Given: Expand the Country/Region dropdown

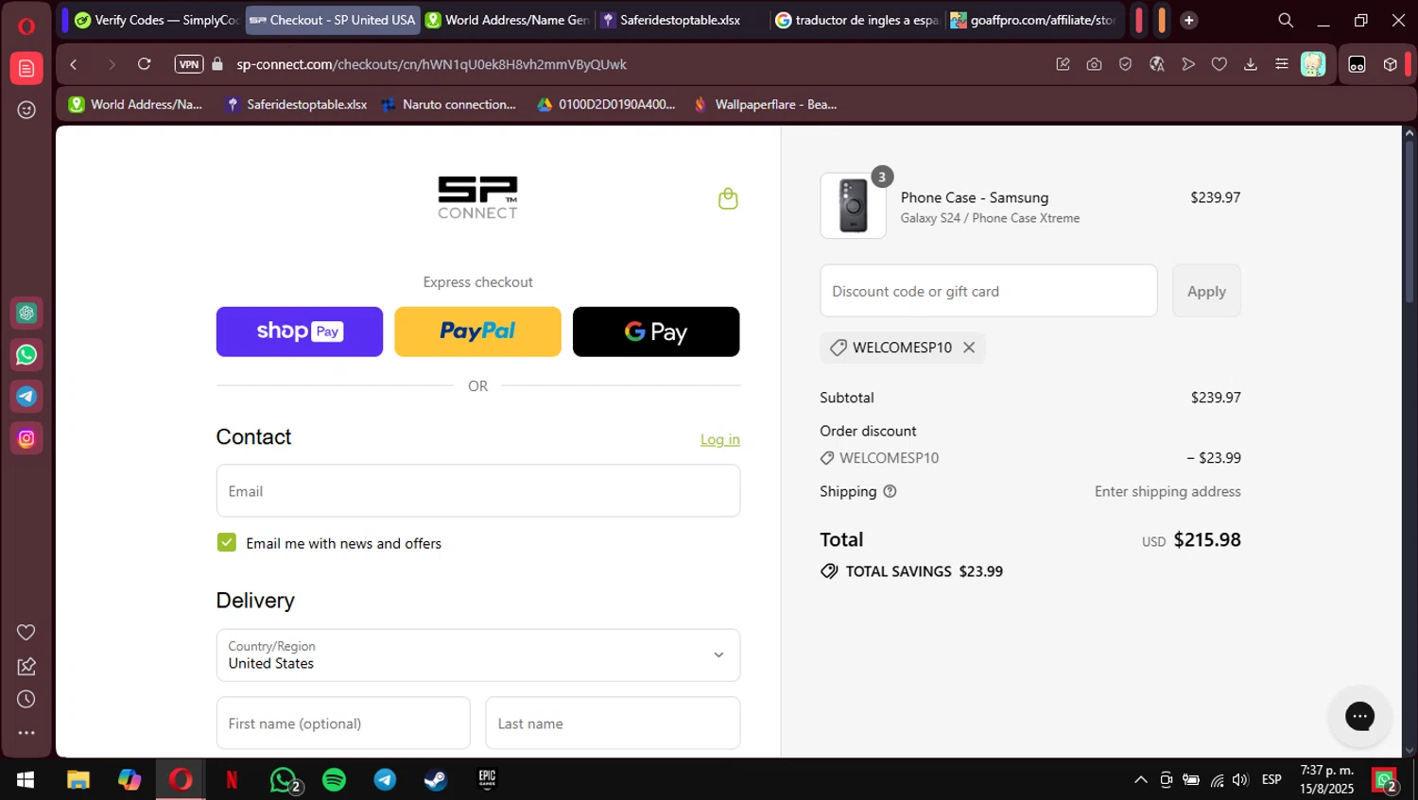Looking at the screenshot, I should [478, 655].
